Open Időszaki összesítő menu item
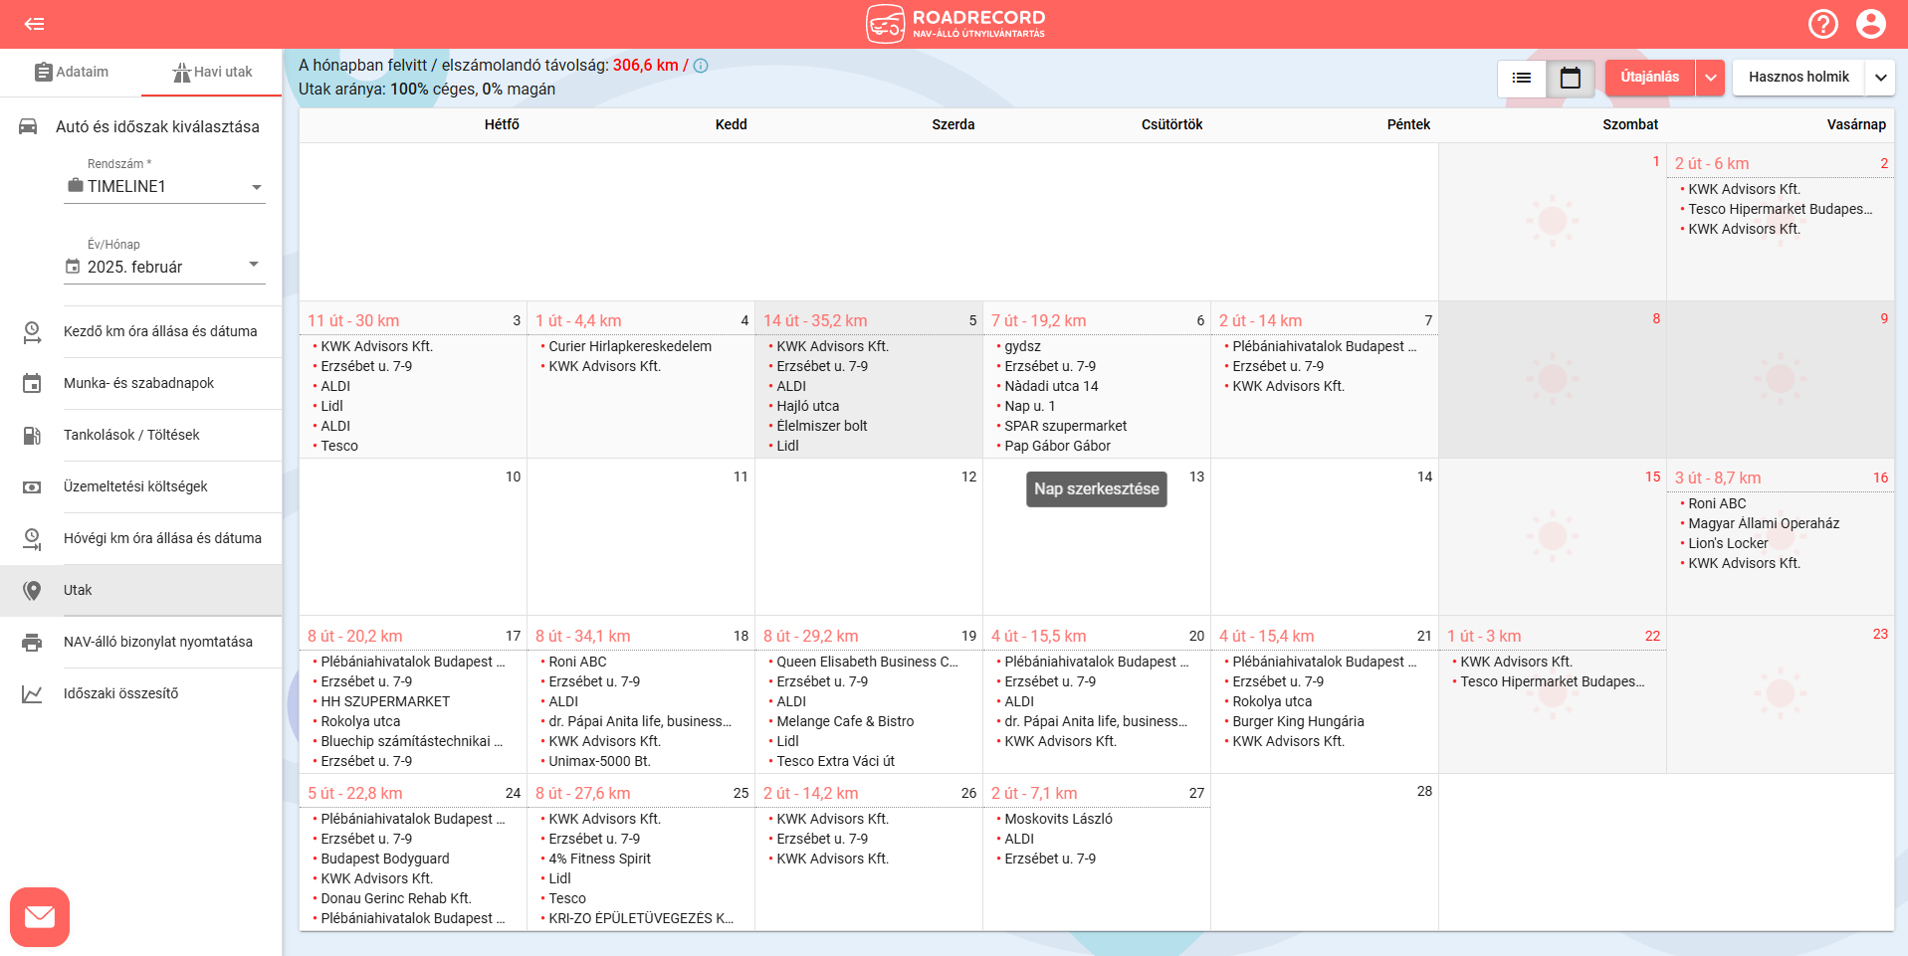The image size is (1908, 956). [141, 693]
